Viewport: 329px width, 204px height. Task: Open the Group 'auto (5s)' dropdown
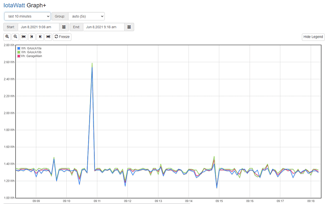(x=86, y=16)
